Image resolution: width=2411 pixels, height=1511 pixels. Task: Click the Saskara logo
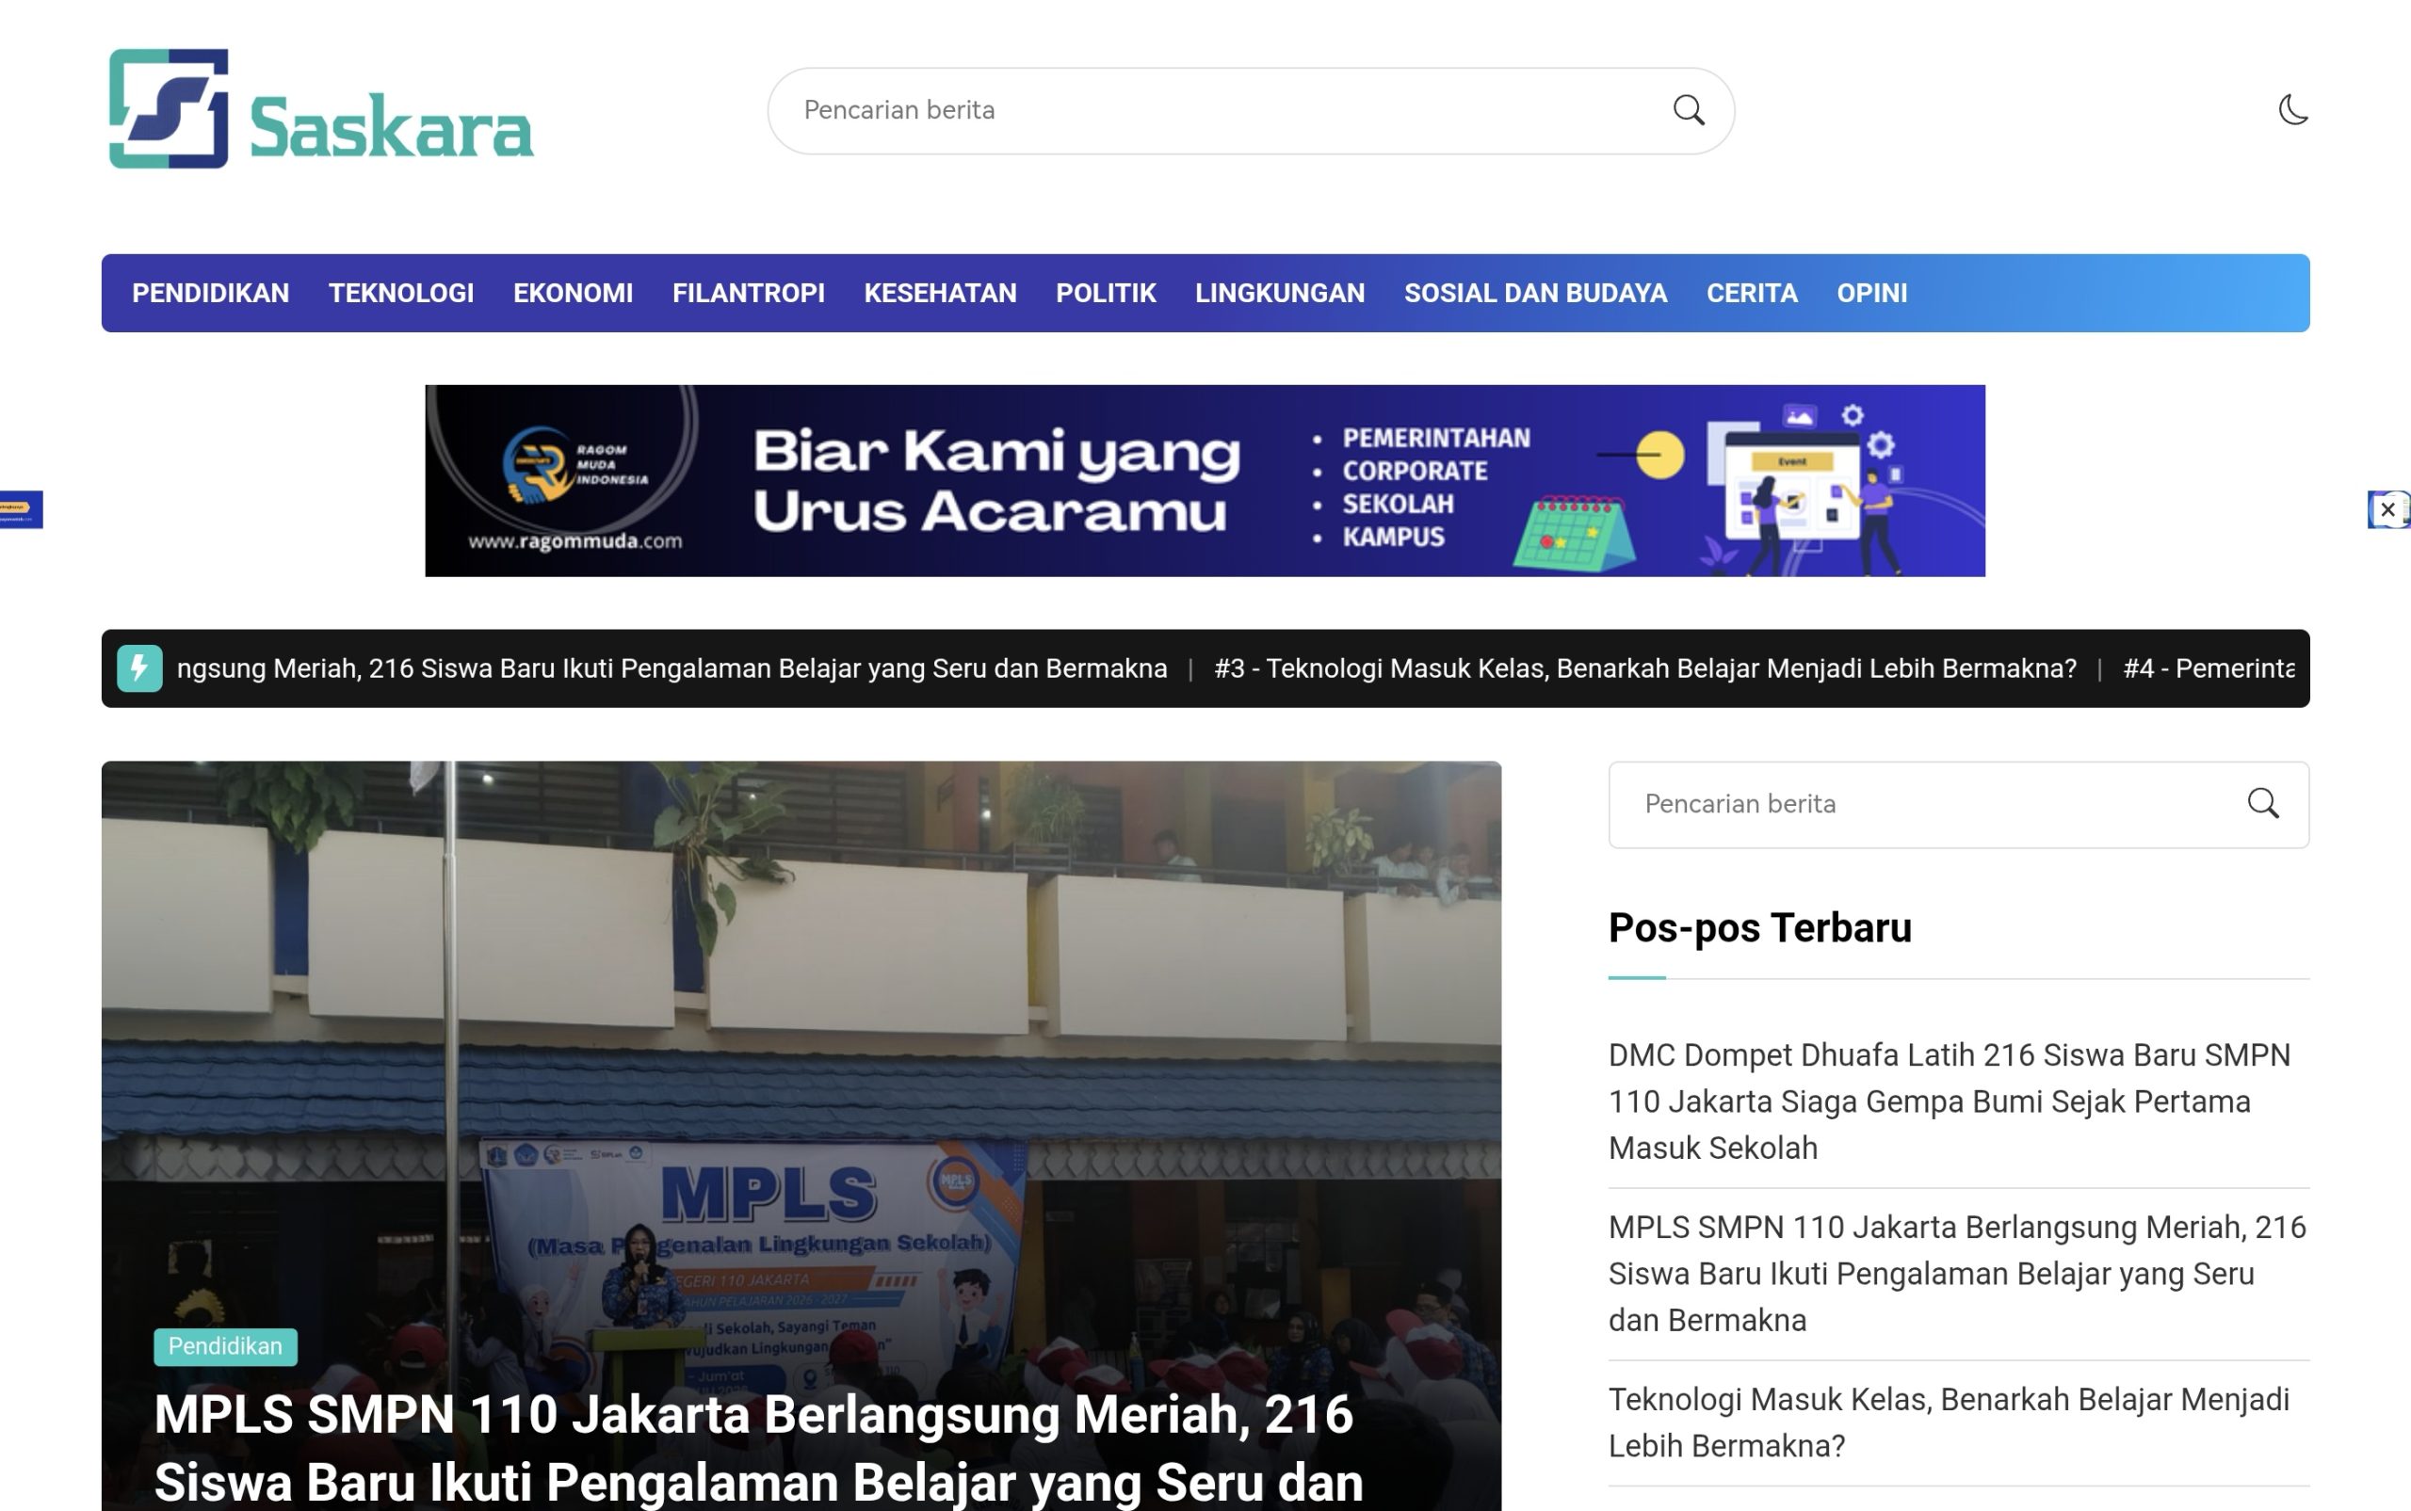pos(321,109)
